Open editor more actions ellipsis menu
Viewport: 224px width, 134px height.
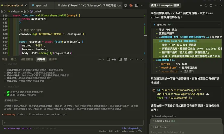[x=142, y=5]
